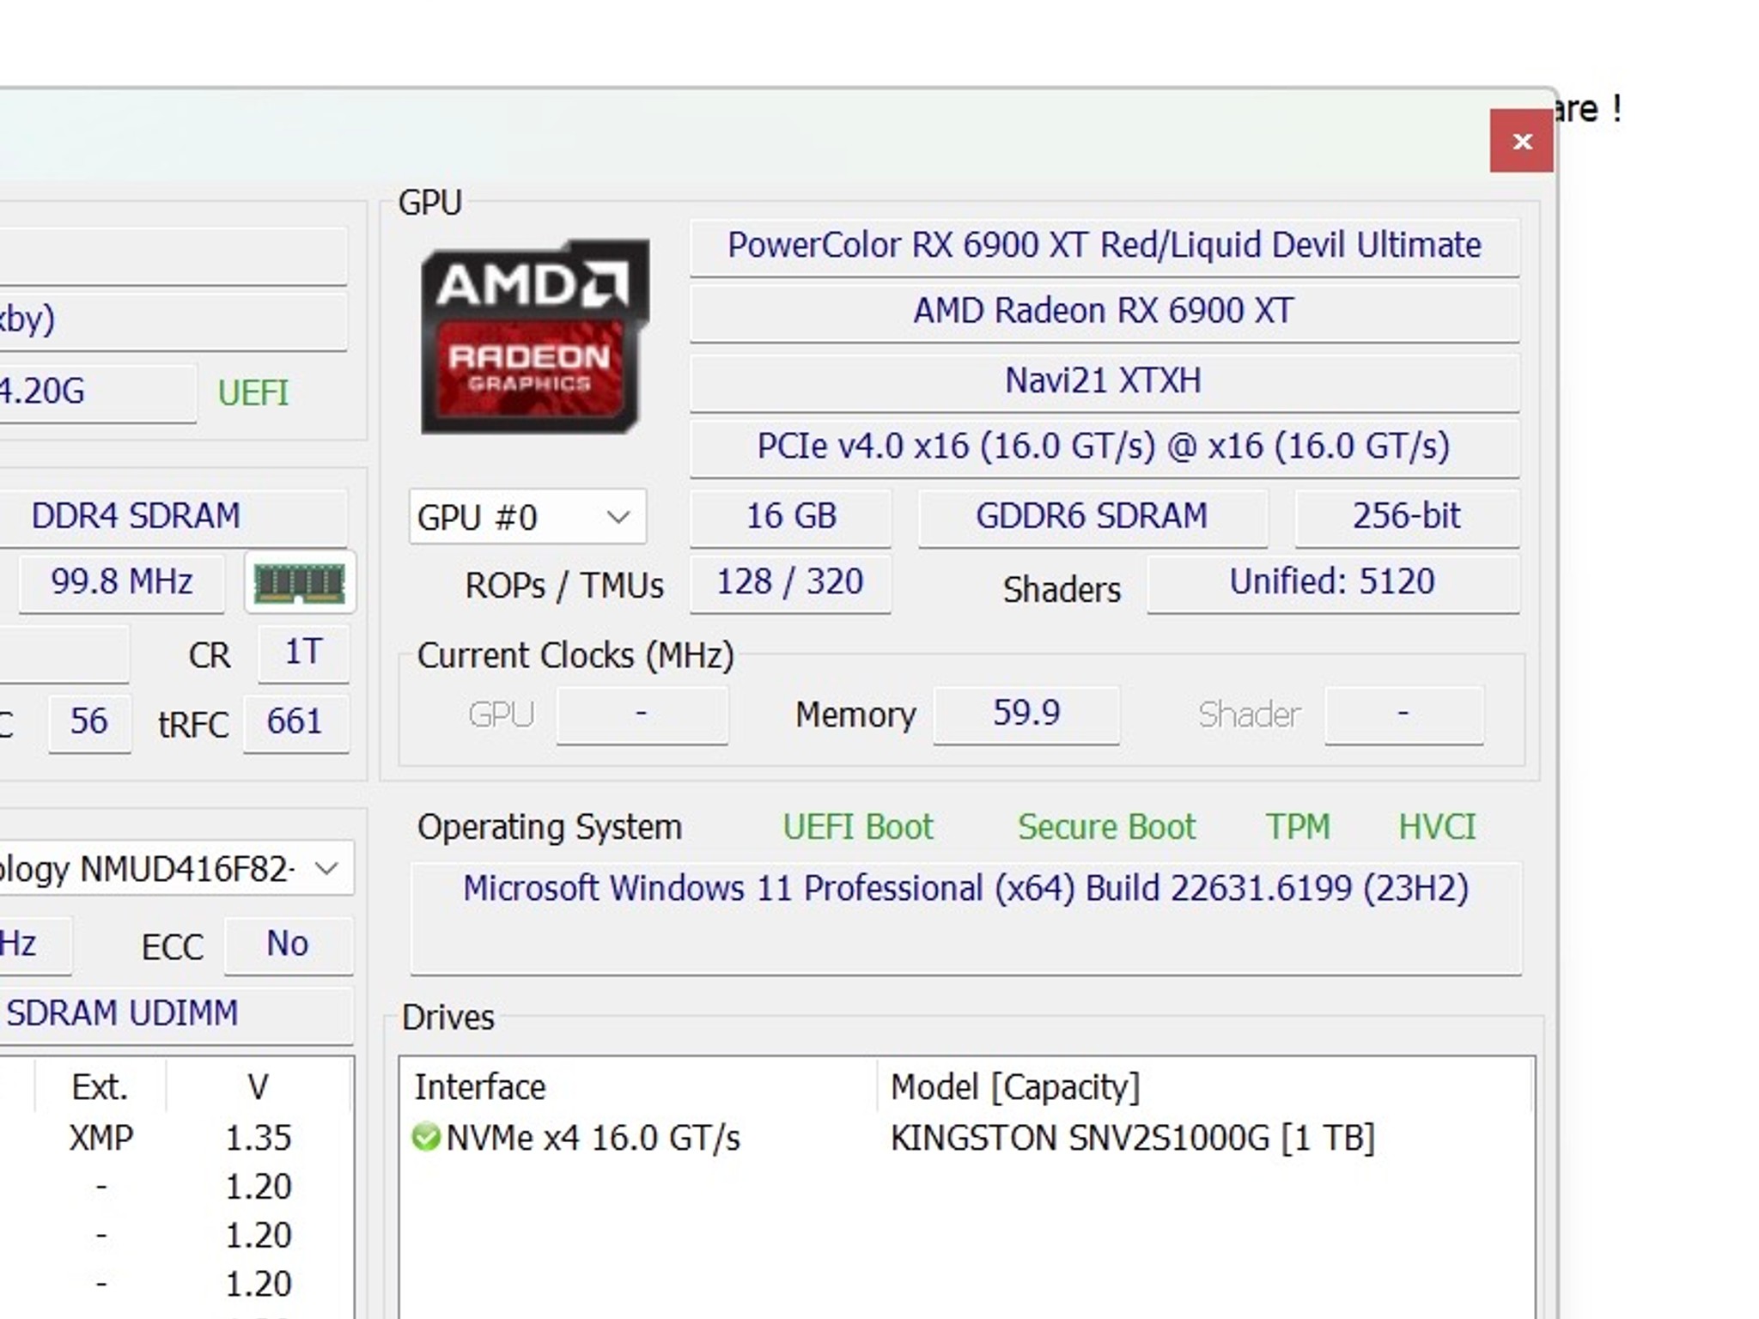
Task: Click the XMP profile cell
Action: (100, 1138)
